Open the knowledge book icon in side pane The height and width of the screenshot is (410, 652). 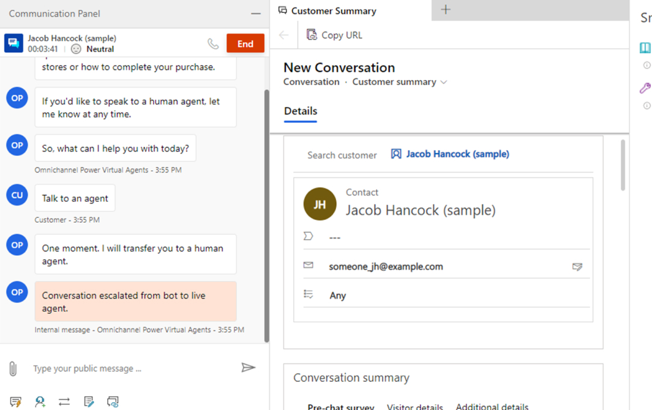click(645, 48)
